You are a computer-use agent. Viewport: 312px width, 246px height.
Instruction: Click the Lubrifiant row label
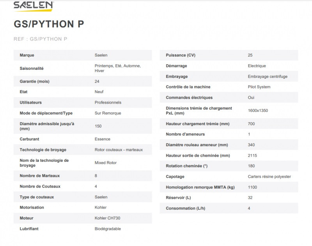point(29,229)
